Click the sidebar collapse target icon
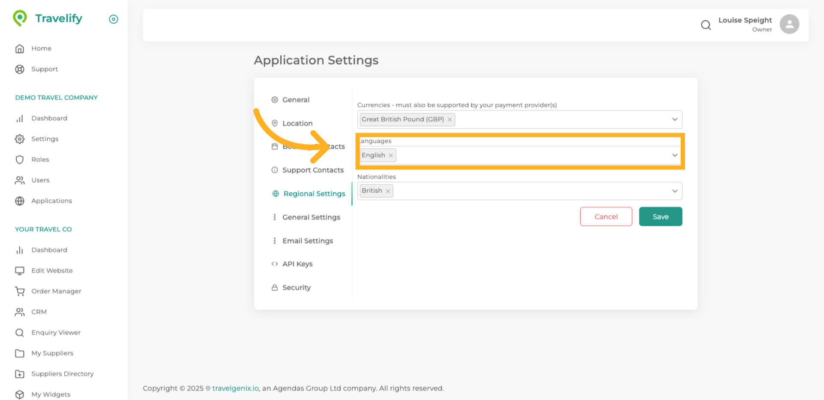Viewport: 824px width, 400px height. (x=113, y=19)
